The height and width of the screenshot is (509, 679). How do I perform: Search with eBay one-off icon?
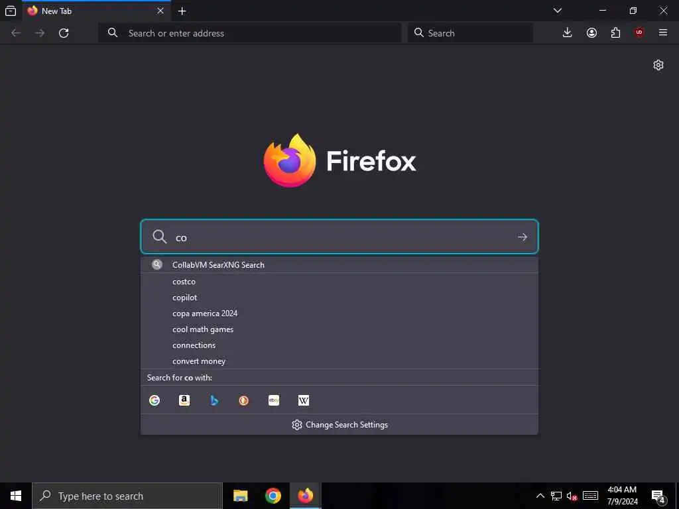274,400
